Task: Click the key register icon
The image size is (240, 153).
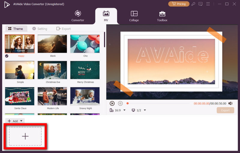Action: tap(194, 4)
